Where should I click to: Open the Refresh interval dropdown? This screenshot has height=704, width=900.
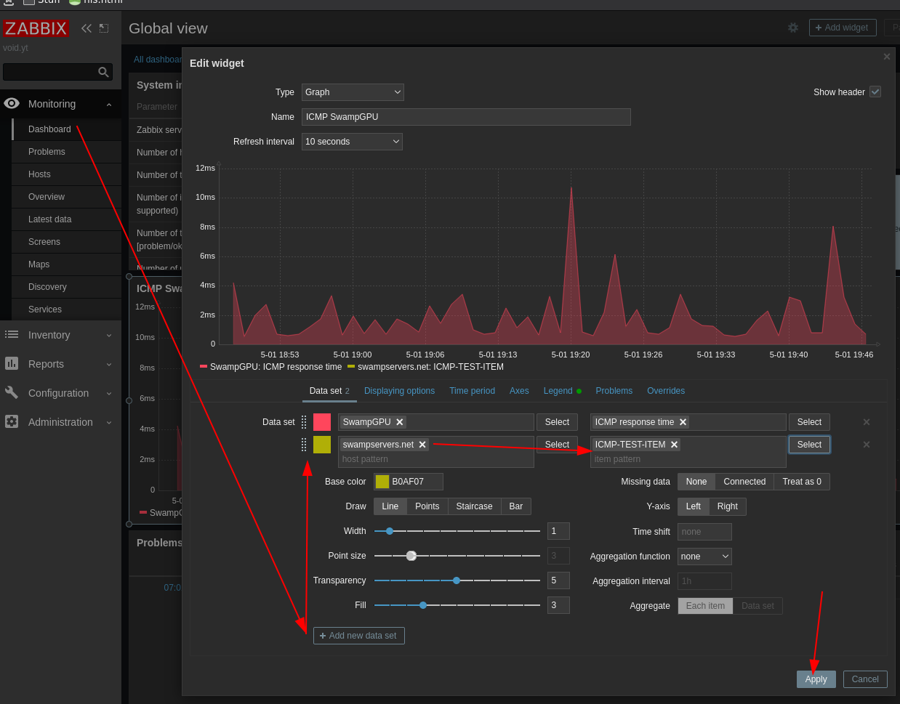pos(352,142)
